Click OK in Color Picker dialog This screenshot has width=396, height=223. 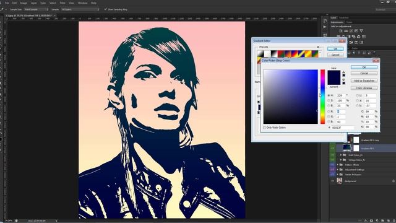click(x=364, y=67)
